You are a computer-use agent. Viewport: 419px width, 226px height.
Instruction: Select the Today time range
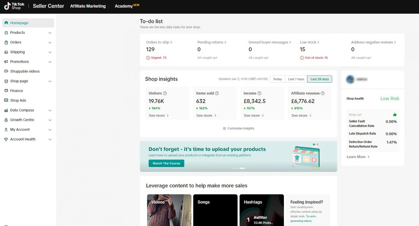click(x=277, y=79)
